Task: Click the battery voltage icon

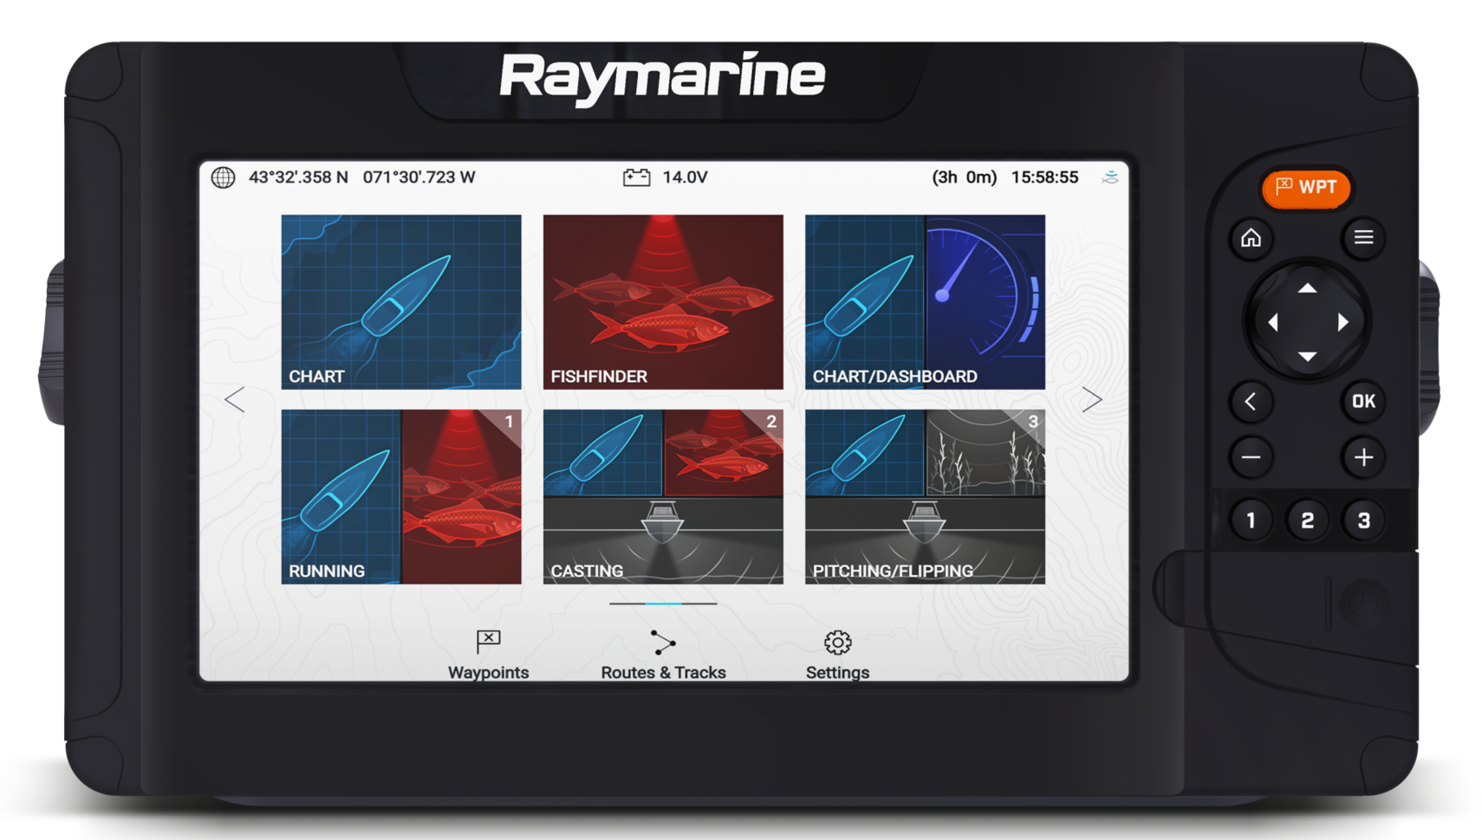Action: point(636,178)
